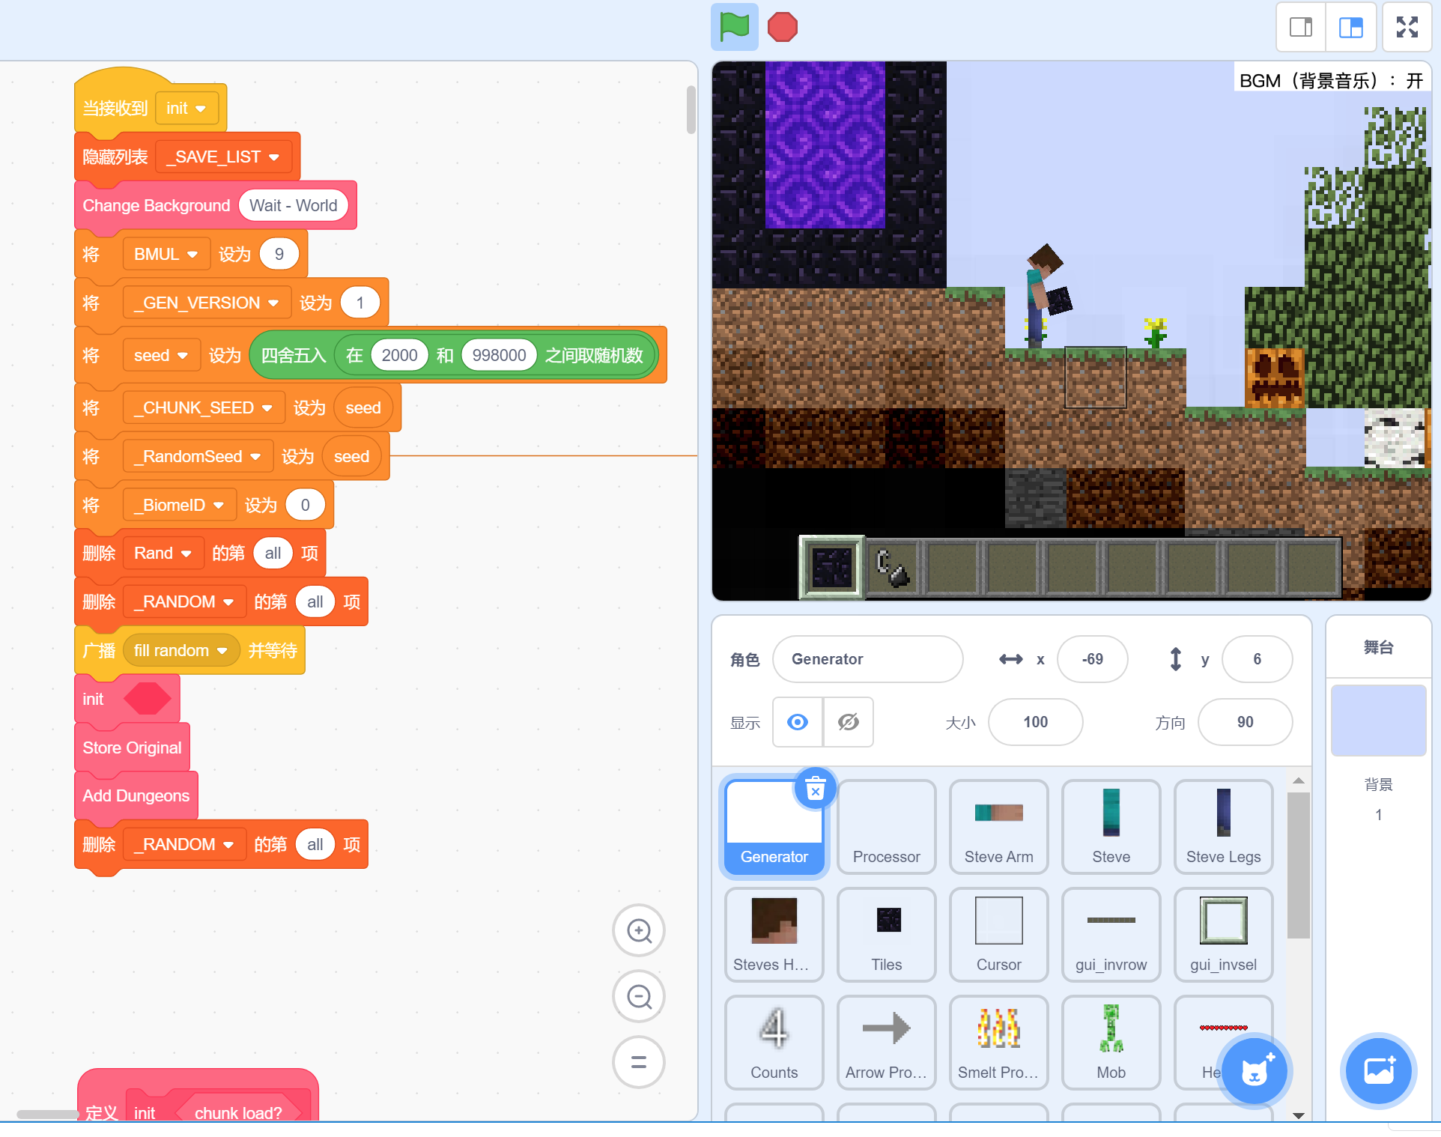Select the Tiles sprite
The height and width of the screenshot is (1137, 1441).
point(886,934)
